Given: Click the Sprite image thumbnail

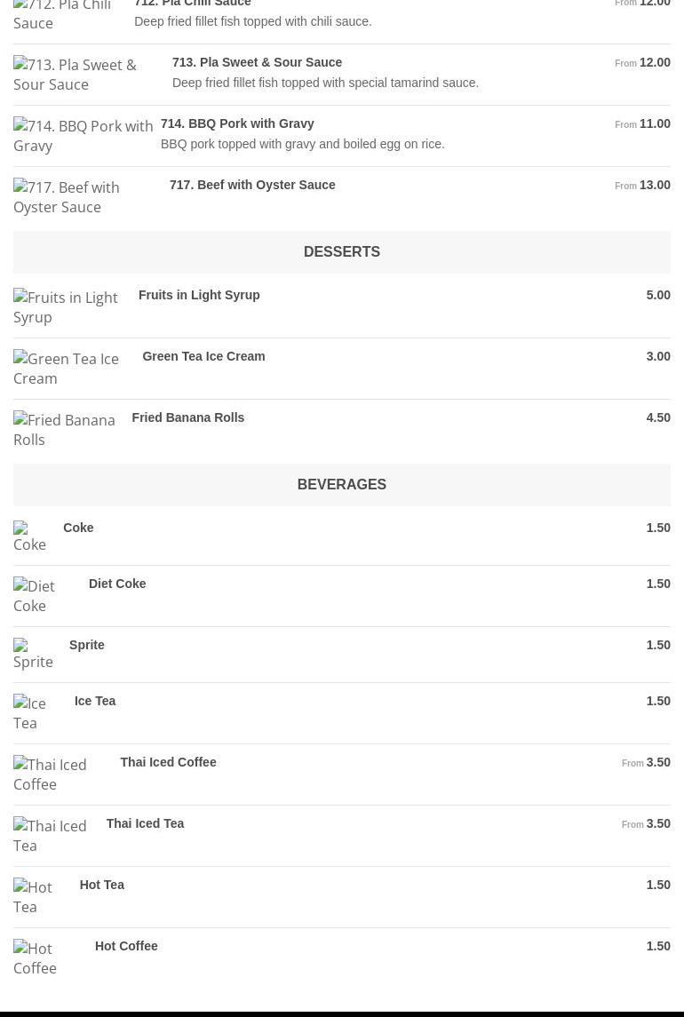Looking at the screenshot, I should click(34, 654).
